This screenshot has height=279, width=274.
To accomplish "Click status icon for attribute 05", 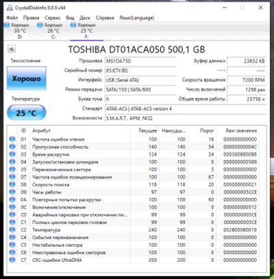I will click(x=12, y=169).
